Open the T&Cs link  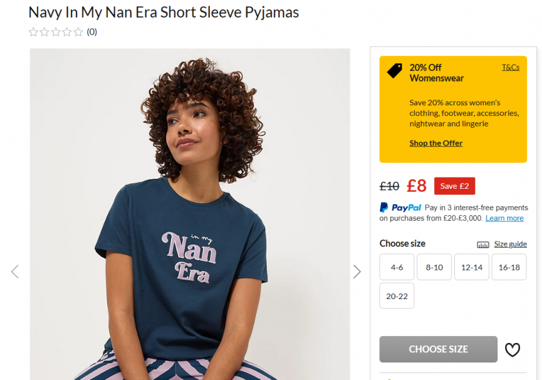point(510,67)
